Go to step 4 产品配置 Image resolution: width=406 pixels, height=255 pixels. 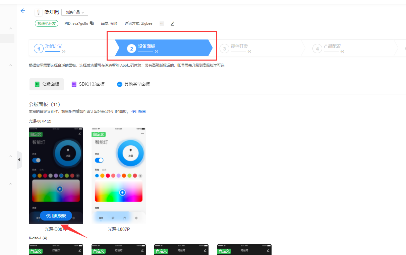(x=332, y=47)
